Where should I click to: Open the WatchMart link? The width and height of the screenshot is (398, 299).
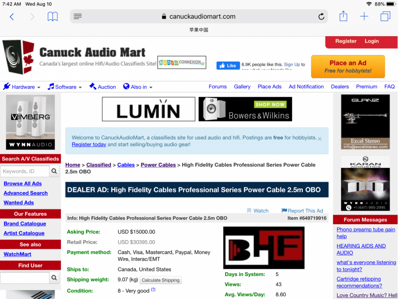[x=17, y=254]
